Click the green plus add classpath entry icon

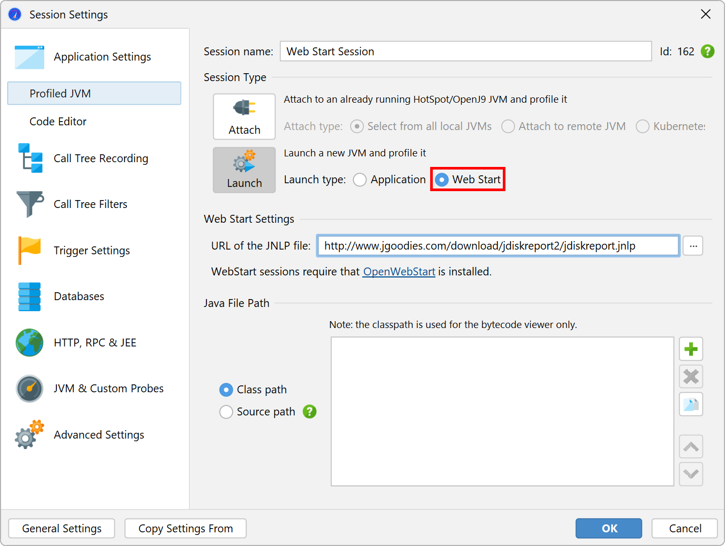[691, 349]
